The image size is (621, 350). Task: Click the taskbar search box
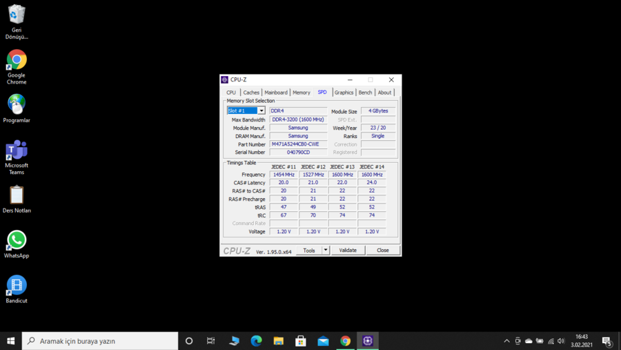[100, 341]
